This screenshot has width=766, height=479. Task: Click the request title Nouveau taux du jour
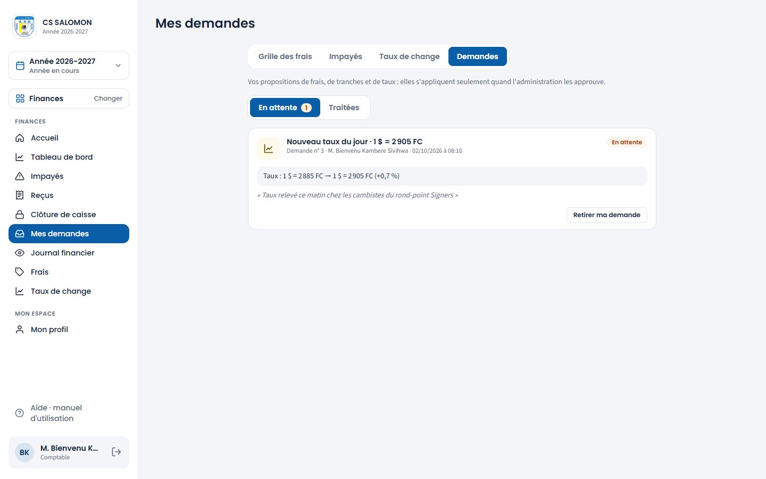point(355,142)
